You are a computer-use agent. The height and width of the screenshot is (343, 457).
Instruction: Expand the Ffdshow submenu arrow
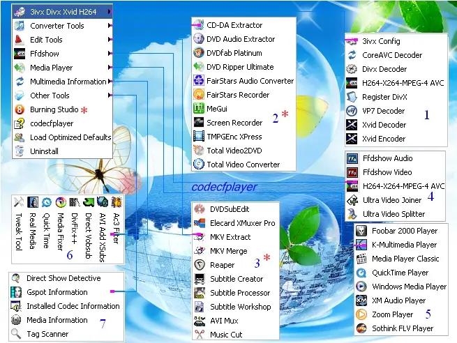(x=110, y=53)
